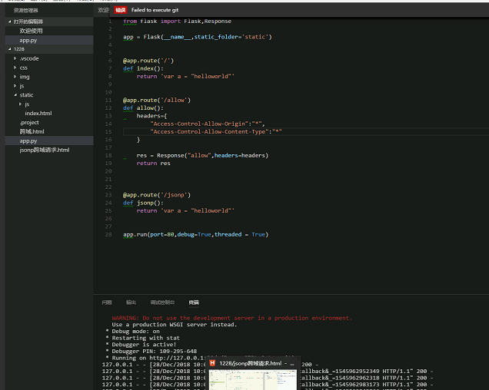Collapse the 打开的编辑器 section

(x=27, y=21)
